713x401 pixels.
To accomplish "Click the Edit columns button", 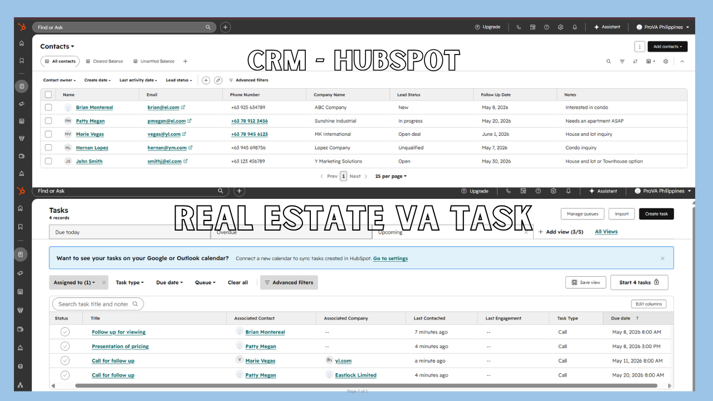I will 649,304.
